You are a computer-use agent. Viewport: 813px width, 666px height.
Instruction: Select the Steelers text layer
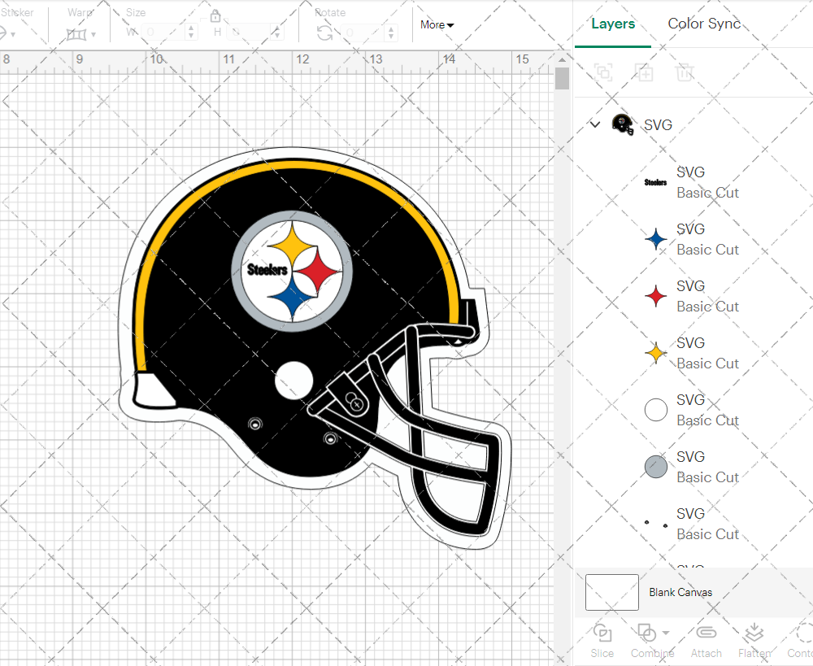coord(691,182)
